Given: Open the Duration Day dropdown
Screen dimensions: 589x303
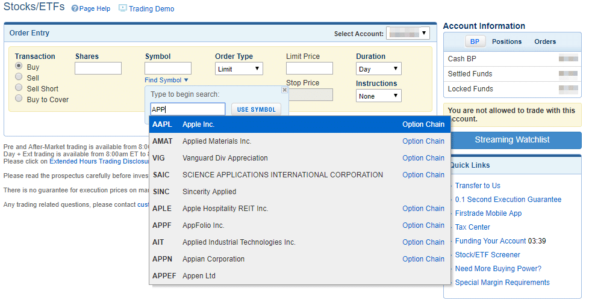Looking at the screenshot, I should pos(379,69).
